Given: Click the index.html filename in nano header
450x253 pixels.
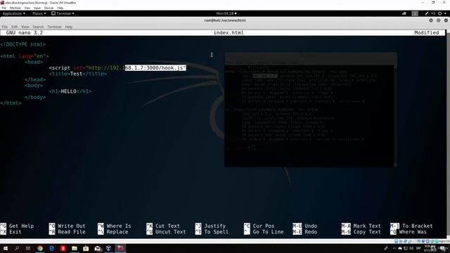Looking at the screenshot, I should pyautogui.click(x=229, y=33).
